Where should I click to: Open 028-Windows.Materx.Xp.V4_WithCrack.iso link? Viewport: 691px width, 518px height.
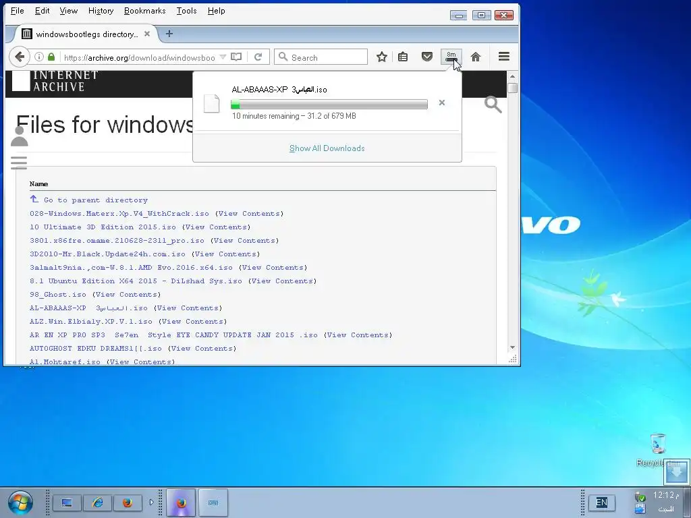119,214
